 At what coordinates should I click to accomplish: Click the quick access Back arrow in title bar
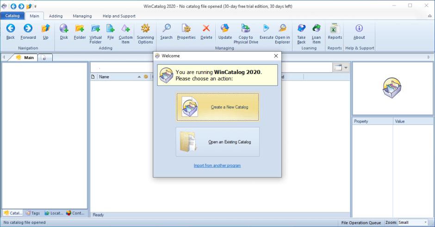point(13,6)
